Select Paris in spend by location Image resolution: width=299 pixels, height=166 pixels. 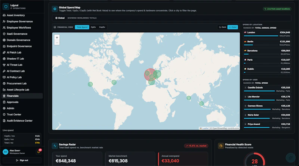267,61
